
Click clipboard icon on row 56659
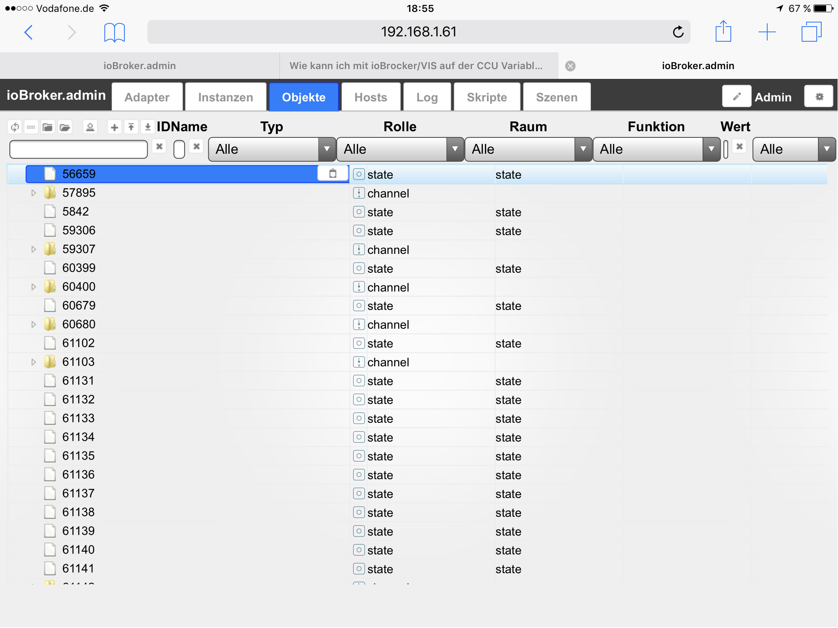click(333, 174)
